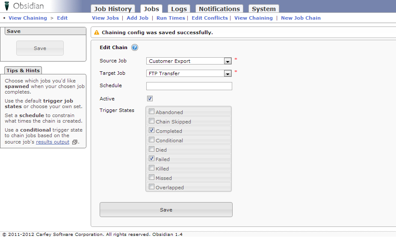Open the Source Job dropdown

point(228,61)
